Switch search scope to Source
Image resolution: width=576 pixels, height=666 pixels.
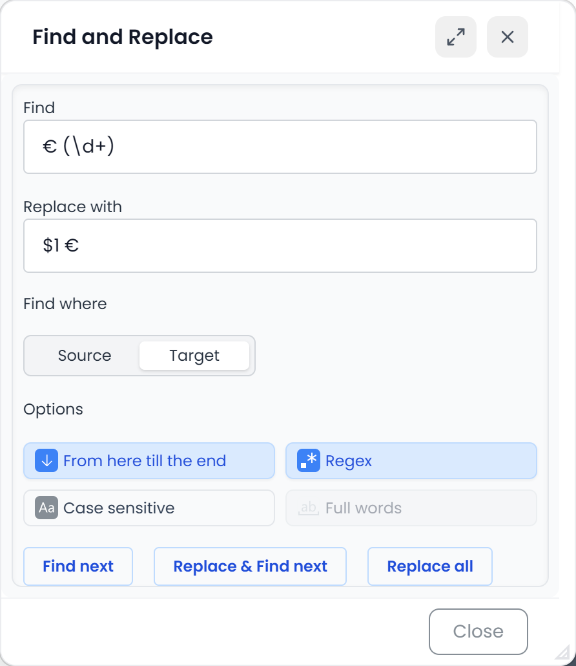point(84,355)
